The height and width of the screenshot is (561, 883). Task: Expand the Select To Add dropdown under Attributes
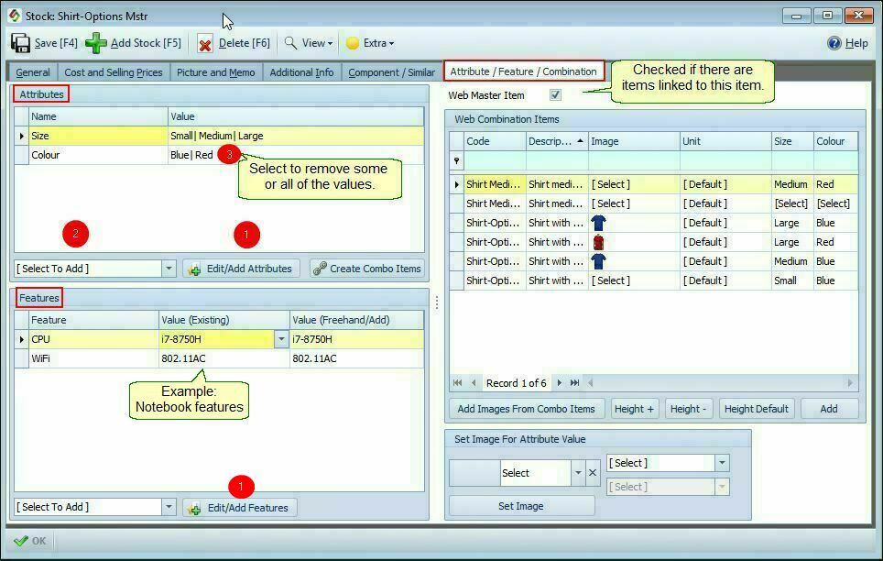click(169, 269)
